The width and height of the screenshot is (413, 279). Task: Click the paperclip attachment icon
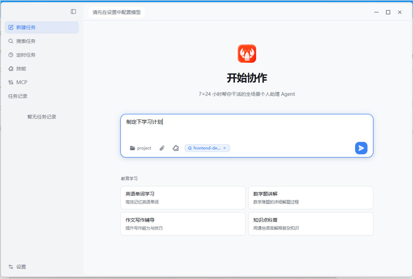[x=162, y=148]
